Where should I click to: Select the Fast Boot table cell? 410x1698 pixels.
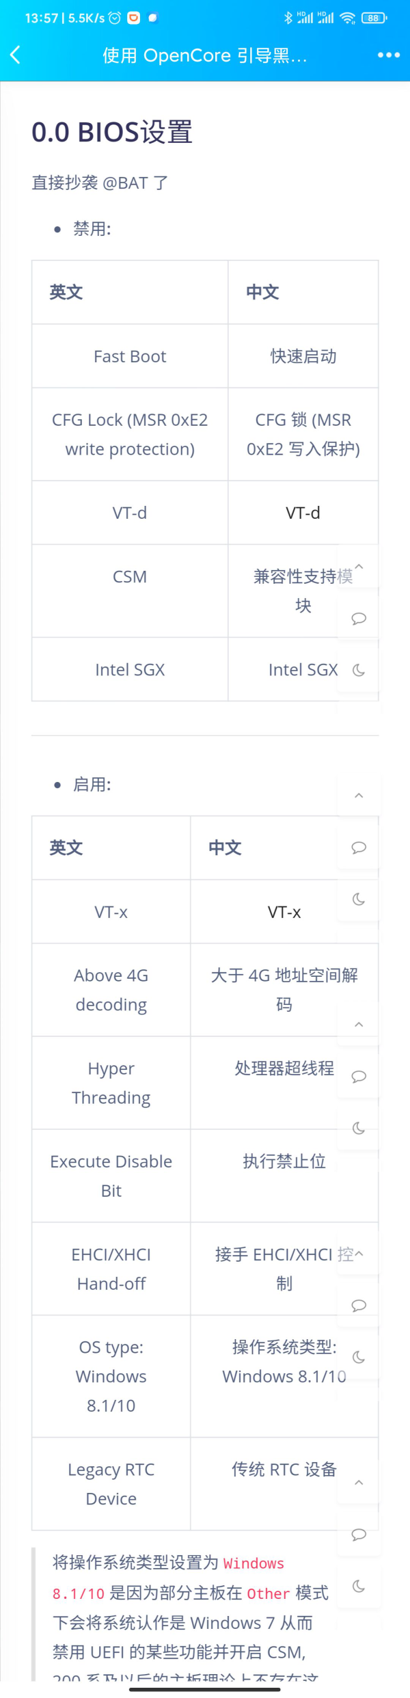pyautogui.click(x=130, y=356)
